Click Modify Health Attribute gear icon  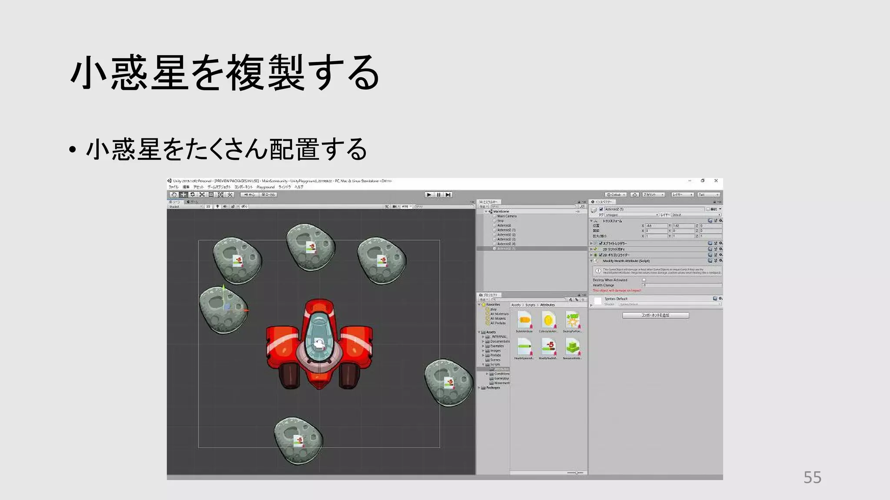[721, 261]
